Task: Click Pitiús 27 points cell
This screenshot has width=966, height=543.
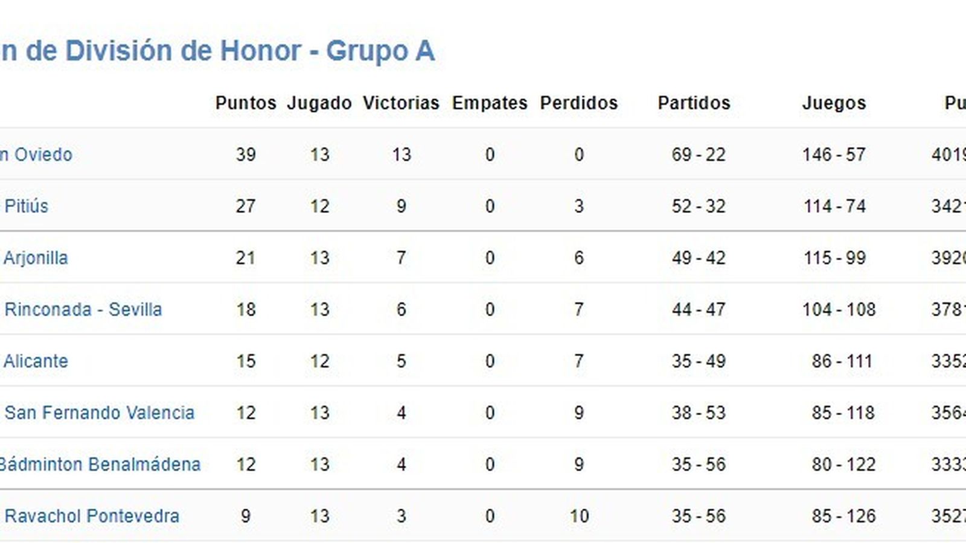Action: click(x=246, y=206)
